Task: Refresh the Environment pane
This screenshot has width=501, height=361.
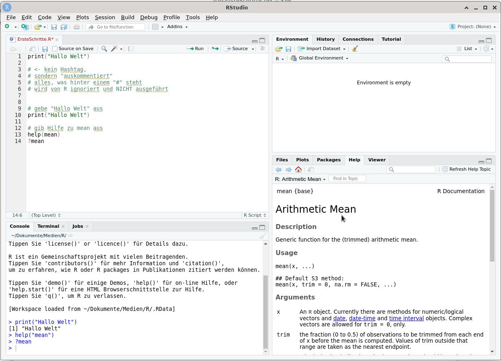Action: (x=486, y=49)
